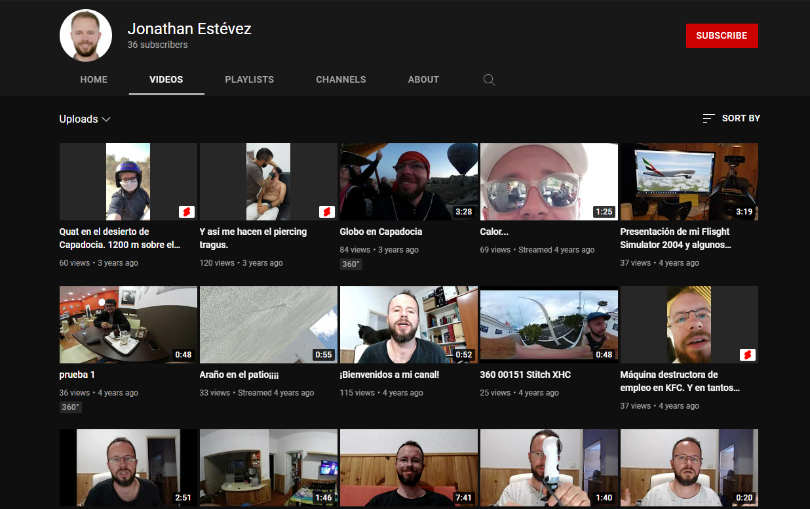Viewport: 810px width, 509px height.
Task: Play 360 00151 Stitch XHC thumbnail
Action: [x=549, y=325]
